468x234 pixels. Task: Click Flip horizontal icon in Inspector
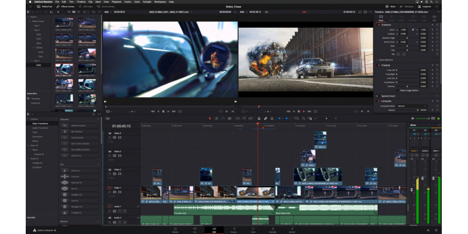[x=399, y=54]
